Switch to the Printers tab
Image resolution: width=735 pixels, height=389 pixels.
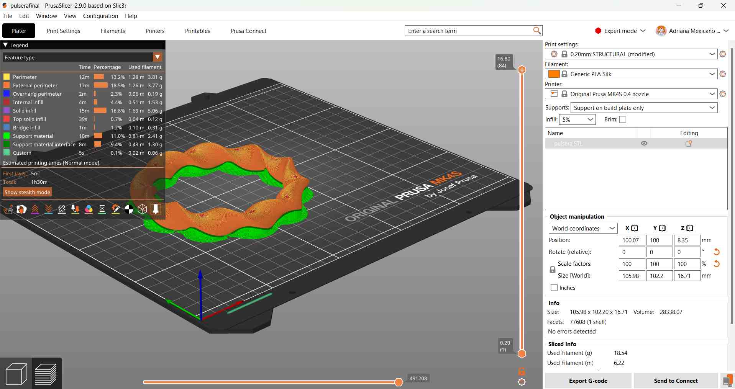155,31
